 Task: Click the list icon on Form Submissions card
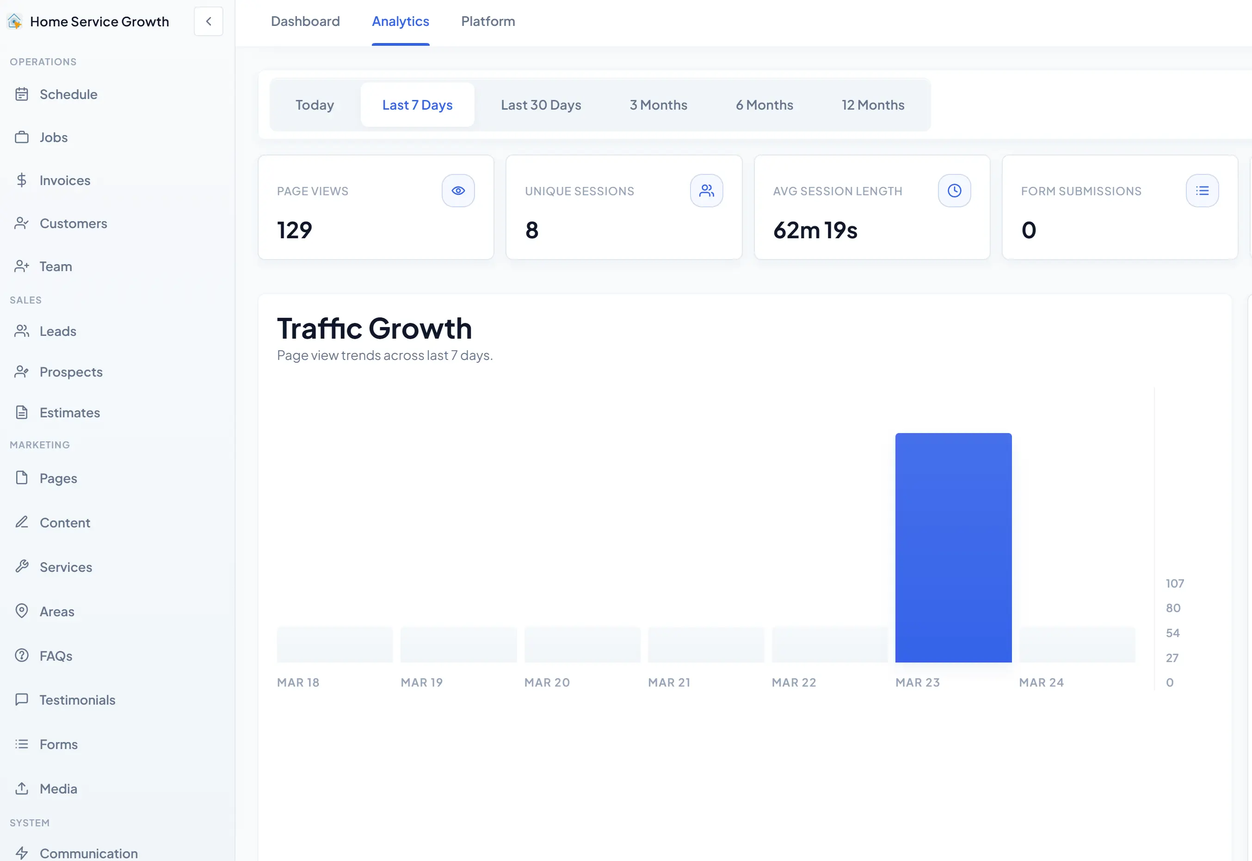point(1202,191)
